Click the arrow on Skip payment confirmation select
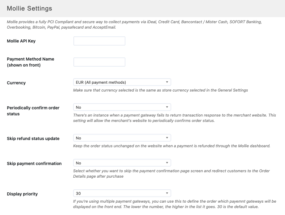Viewport: 285px width, 215px height. click(x=167, y=163)
